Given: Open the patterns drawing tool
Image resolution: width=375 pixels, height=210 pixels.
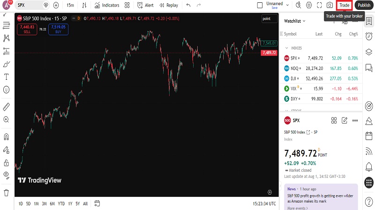Looking at the screenshot, I should [6, 38].
